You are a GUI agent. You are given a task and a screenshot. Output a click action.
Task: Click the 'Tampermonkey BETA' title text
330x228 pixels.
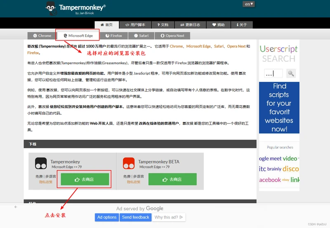(159, 161)
